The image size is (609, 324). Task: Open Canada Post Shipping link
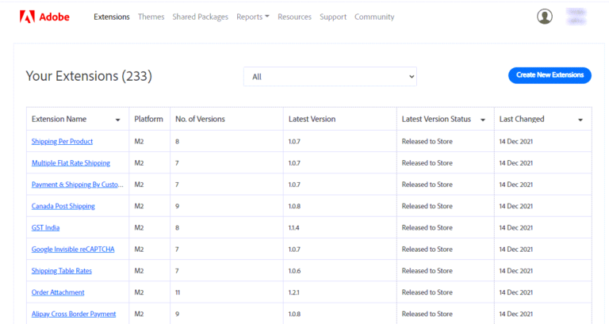coord(63,206)
